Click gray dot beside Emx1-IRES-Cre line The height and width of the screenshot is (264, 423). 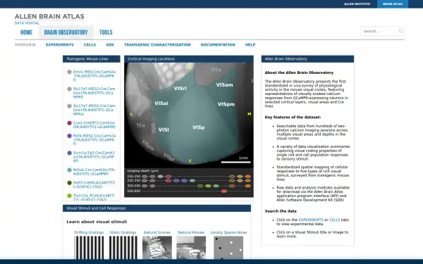[x=69, y=72]
